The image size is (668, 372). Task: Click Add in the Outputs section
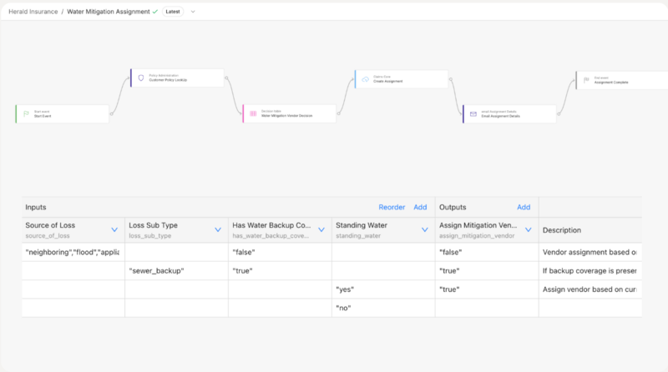pyautogui.click(x=524, y=207)
